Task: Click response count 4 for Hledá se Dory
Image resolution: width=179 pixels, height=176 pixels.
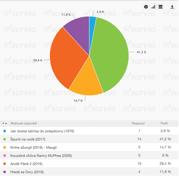Action: point(139,172)
